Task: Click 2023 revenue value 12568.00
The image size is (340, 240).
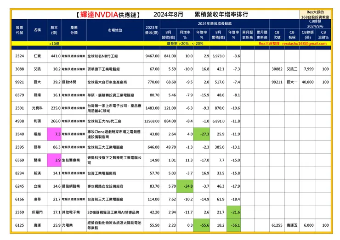Action: click(152, 121)
